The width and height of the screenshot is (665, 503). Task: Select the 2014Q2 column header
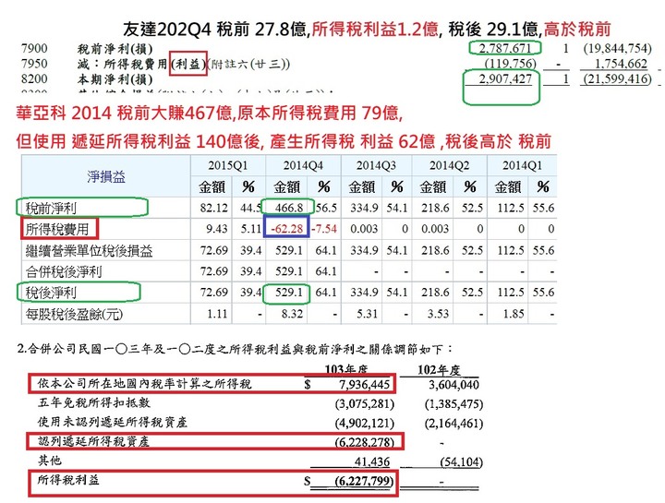click(449, 166)
